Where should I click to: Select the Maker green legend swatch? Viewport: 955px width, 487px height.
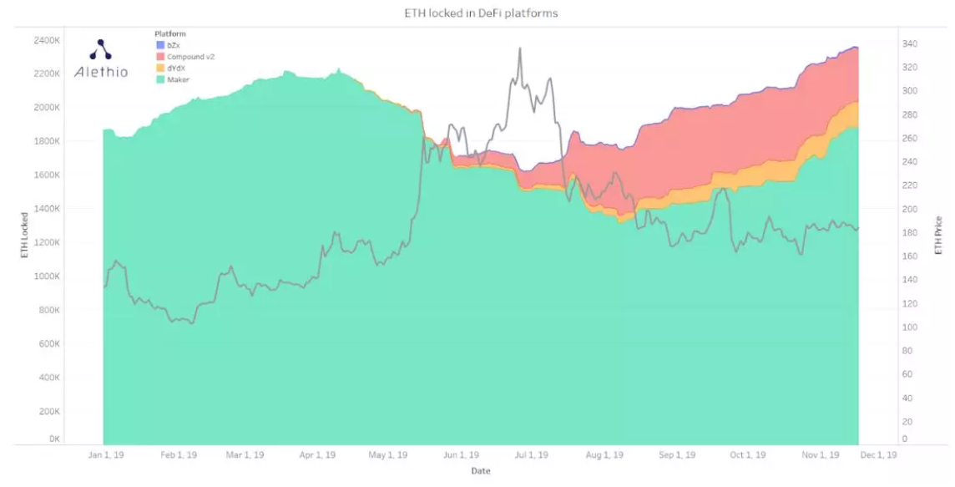160,79
